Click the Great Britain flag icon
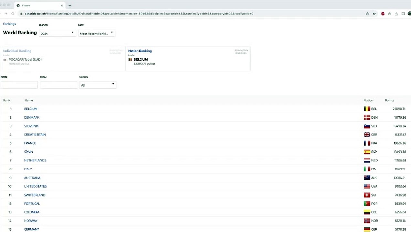This screenshot has width=411, height=232. pos(367,135)
